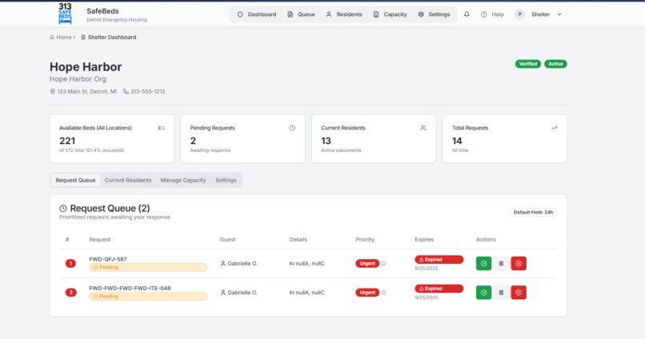The width and height of the screenshot is (645, 339).
Task: Click the Verified badge
Action: [x=528, y=64]
